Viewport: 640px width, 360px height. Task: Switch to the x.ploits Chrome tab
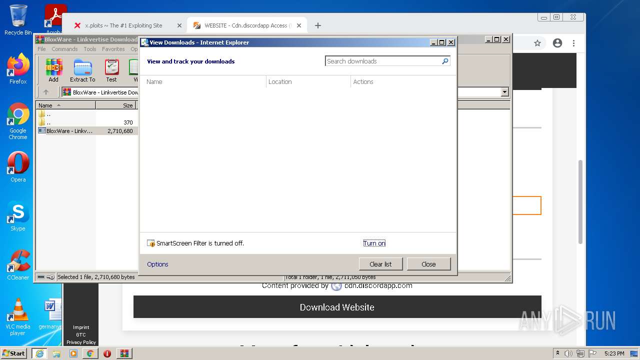(x=123, y=25)
